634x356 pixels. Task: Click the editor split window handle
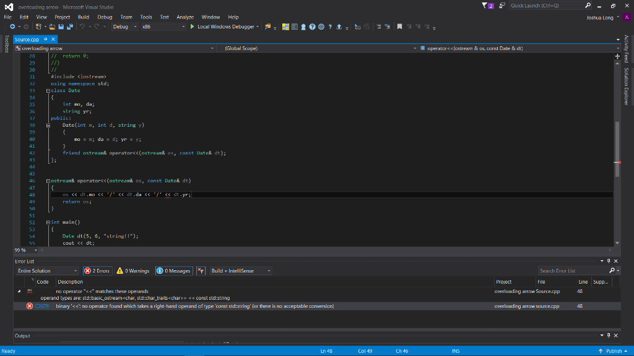click(x=617, y=56)
